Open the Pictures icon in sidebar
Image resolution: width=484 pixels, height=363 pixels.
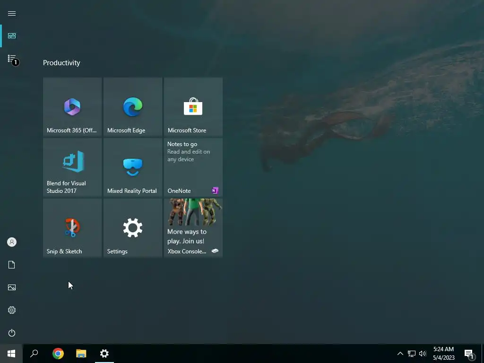pyautogui.click(x=12, y=287)
